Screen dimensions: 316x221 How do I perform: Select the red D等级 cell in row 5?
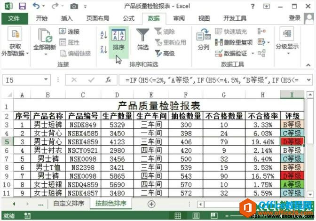pyautogui.click(x=292, y=142)
